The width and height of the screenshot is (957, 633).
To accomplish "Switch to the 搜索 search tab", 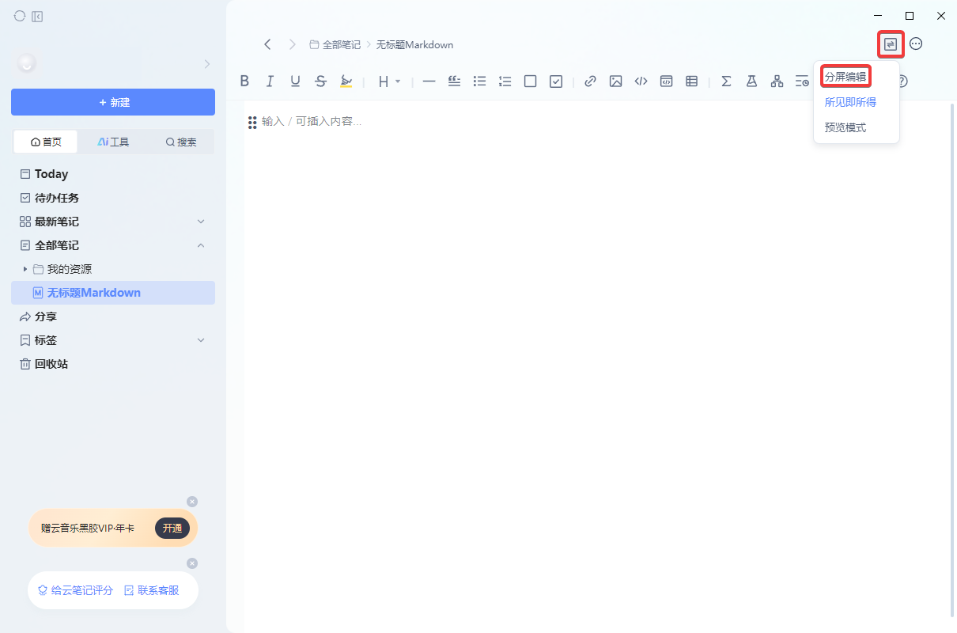I will [x=181, y=142].
